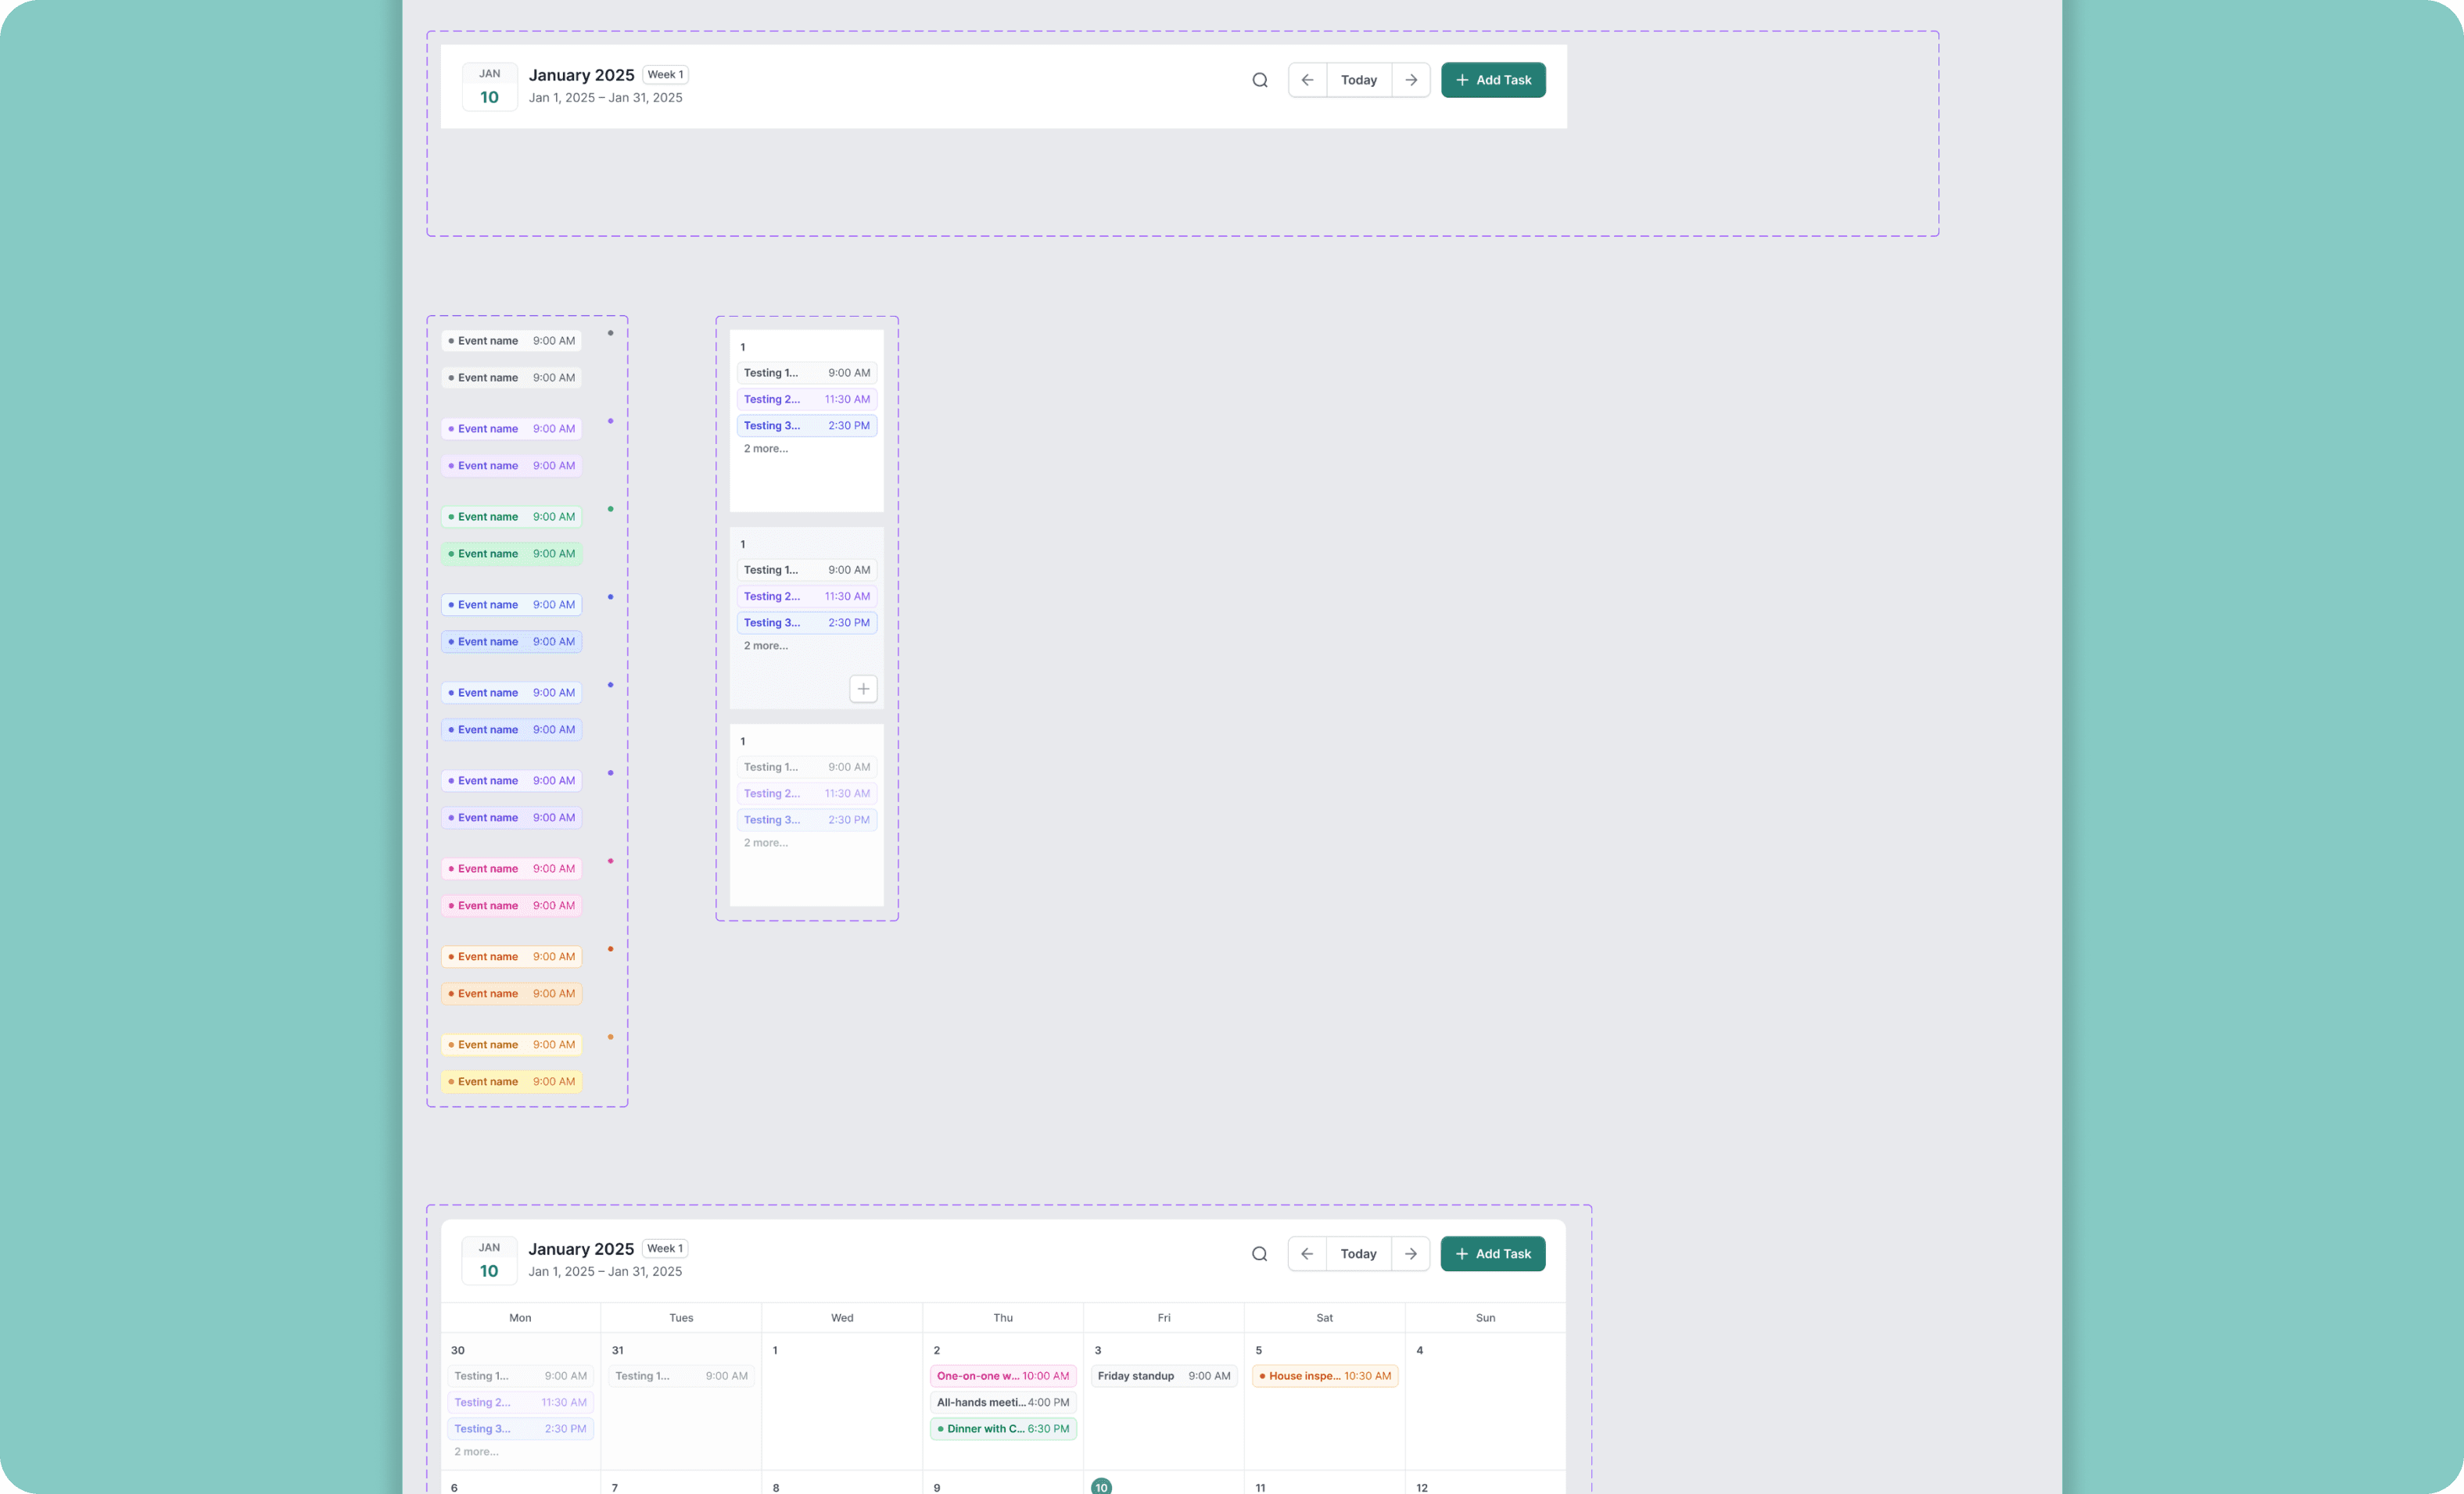Click Testing 1... in the day 31 cell
The width and height of the screenshot is (2464, 1494).
coord(681,1376)
